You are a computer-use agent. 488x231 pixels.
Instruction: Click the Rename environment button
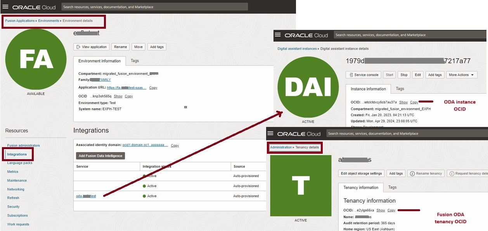[121, 47]
